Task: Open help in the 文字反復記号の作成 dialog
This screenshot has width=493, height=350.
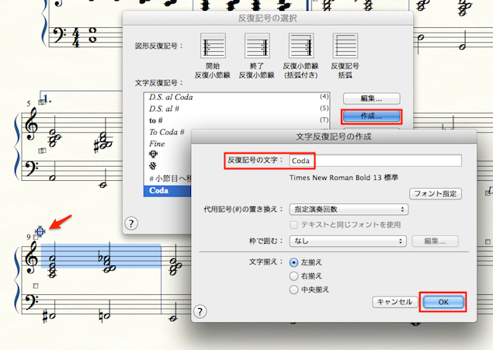Action: (200, 312)
